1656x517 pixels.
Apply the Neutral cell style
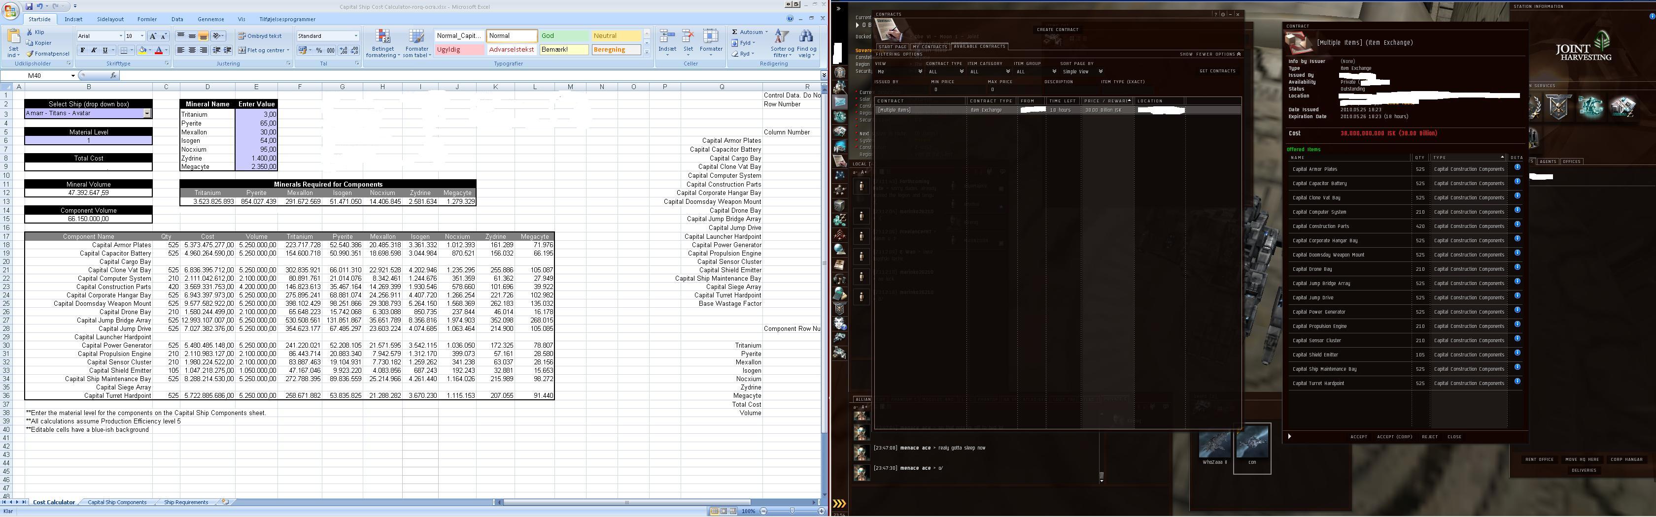(x=617, y=36)
